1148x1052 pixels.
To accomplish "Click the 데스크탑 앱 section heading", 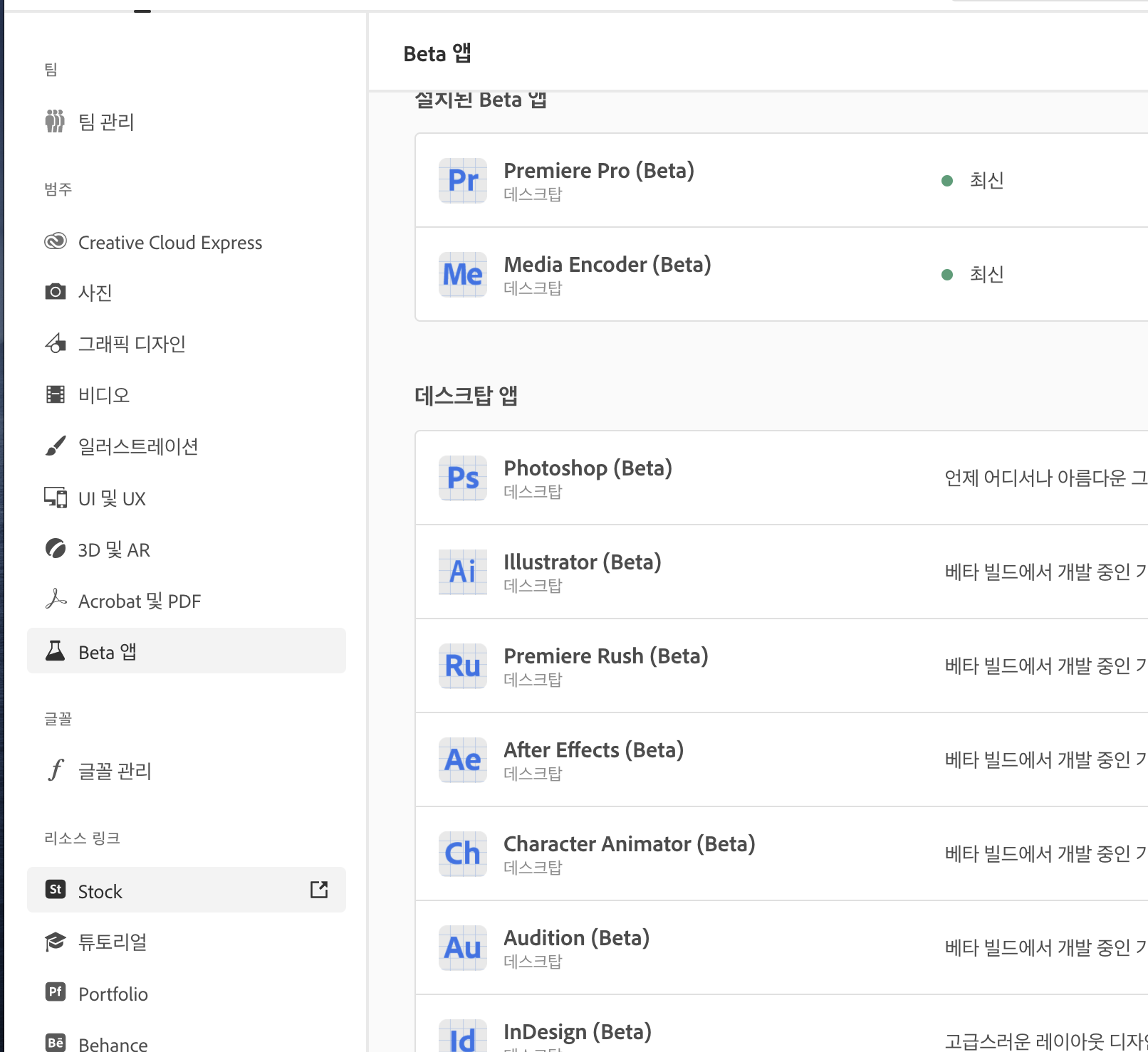I will (x=466, y=395).
